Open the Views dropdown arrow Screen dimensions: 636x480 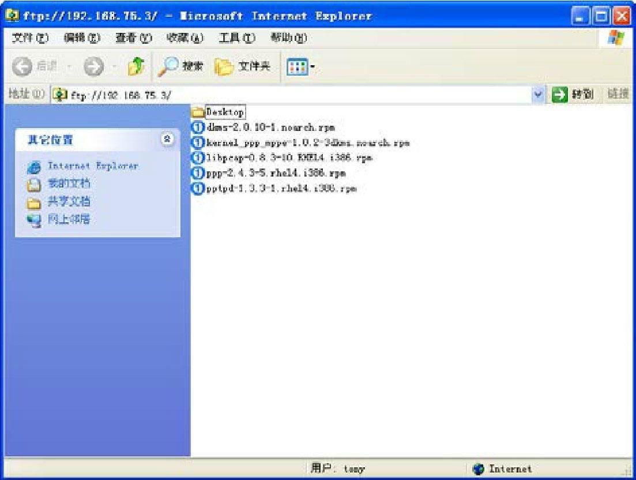[x=313, y=67]
